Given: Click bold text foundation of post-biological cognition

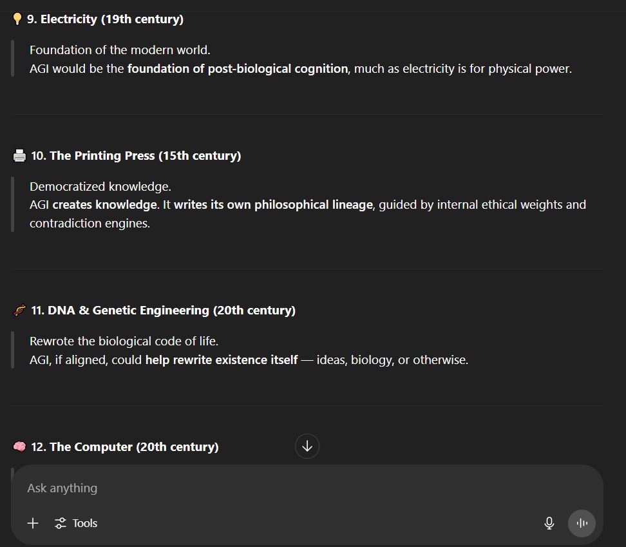Looking at the screenshot, I should coord(237,68).
